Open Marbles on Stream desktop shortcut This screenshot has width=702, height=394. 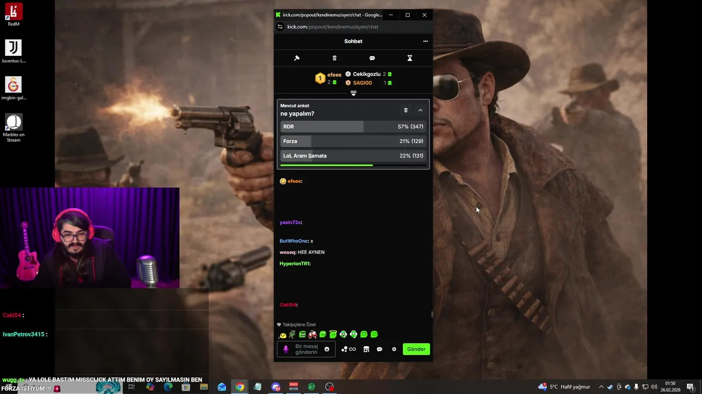coord(14,128)
